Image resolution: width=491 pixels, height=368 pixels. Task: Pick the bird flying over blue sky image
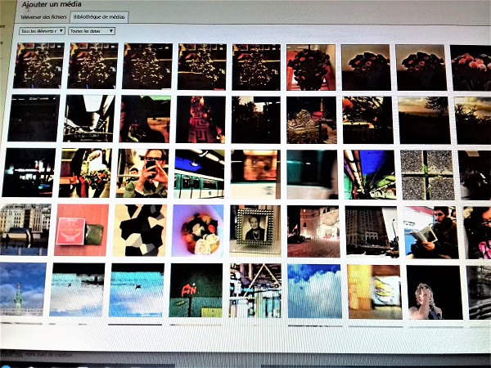coord(136,289)
